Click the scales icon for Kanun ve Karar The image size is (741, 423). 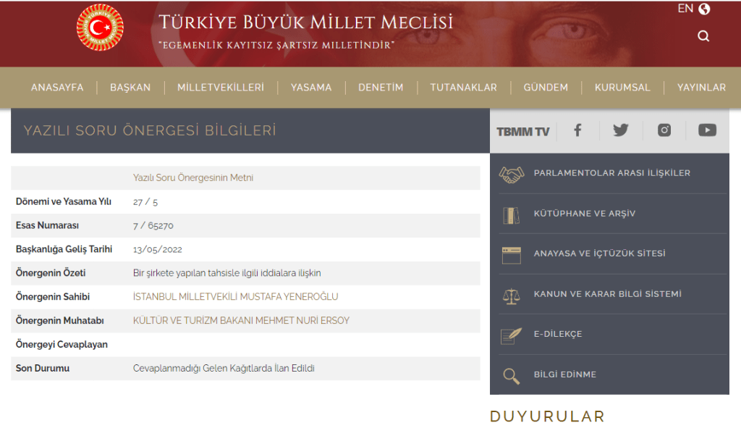[512, 295]
